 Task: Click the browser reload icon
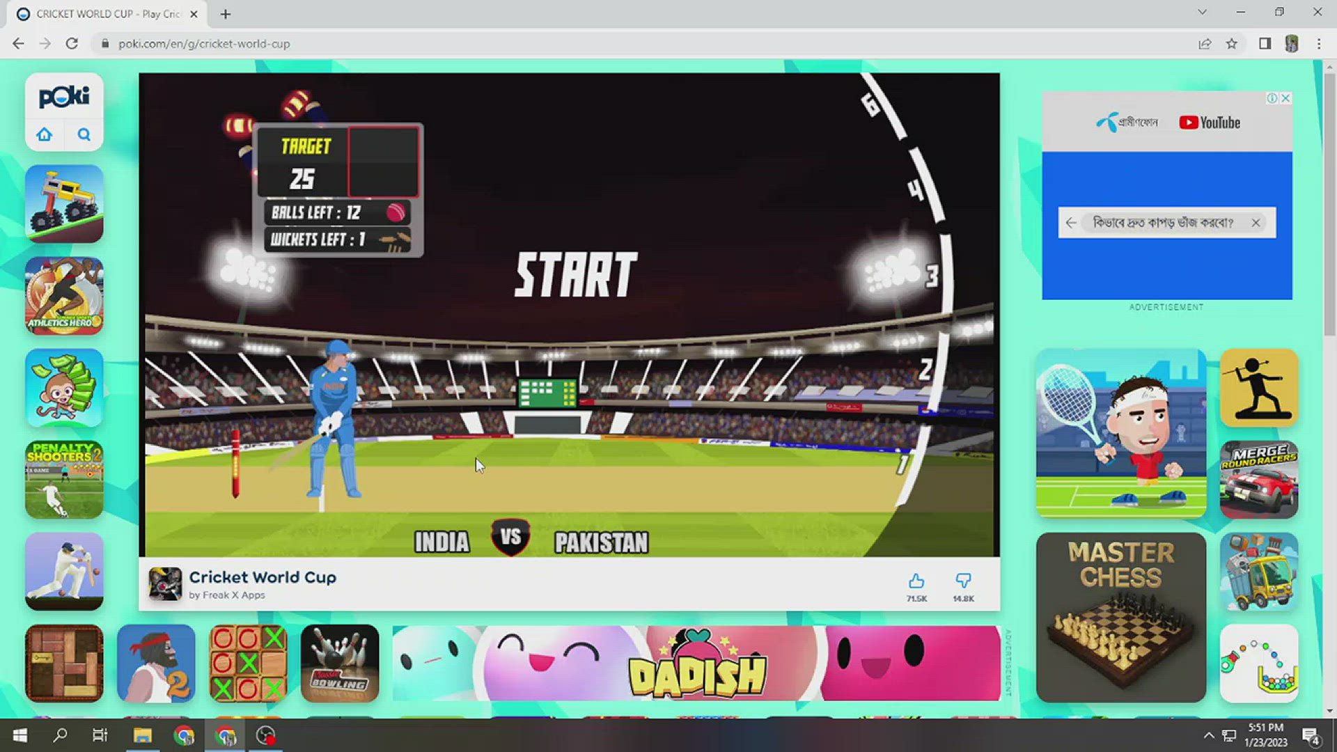[72, 44]
